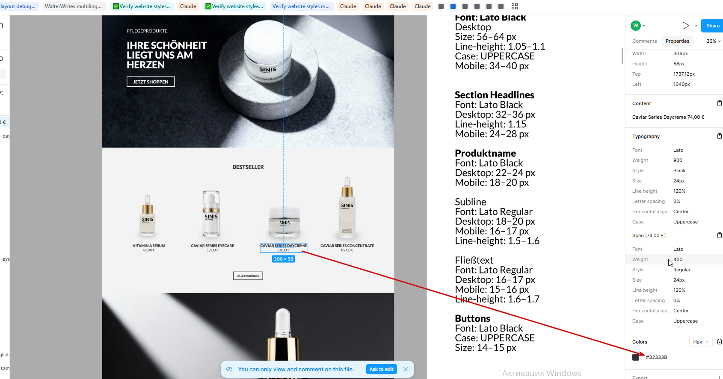Expand the dropdown arrow next to the play icon

tap(696, 26)
